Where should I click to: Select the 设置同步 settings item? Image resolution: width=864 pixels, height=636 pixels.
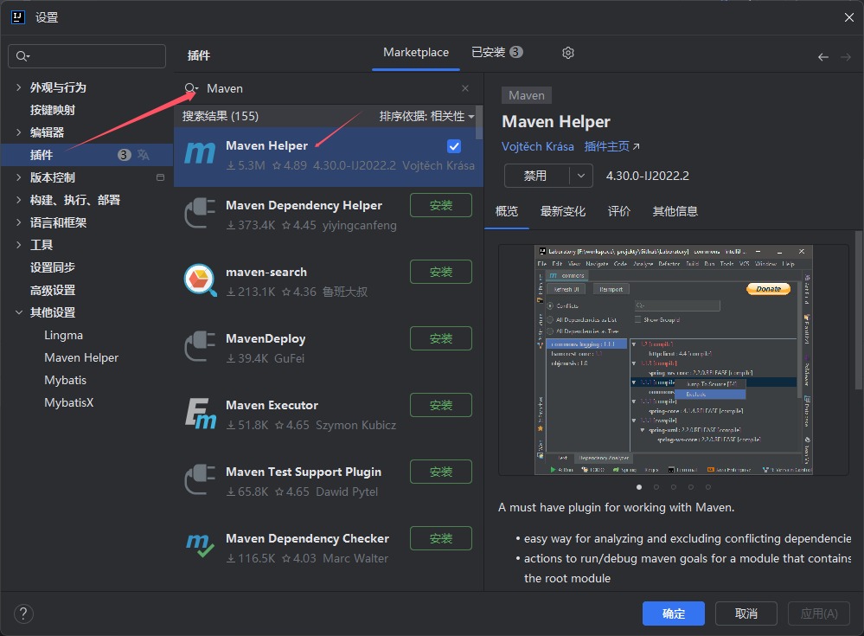[53, 267]
